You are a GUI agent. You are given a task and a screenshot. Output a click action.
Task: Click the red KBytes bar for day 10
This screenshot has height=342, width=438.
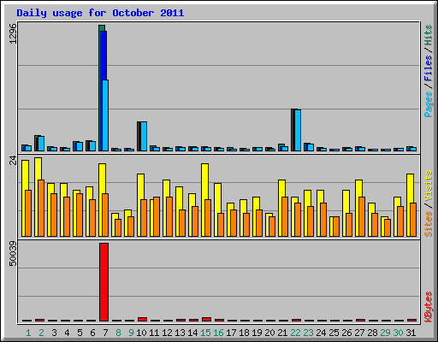click(x=142, y=319)
